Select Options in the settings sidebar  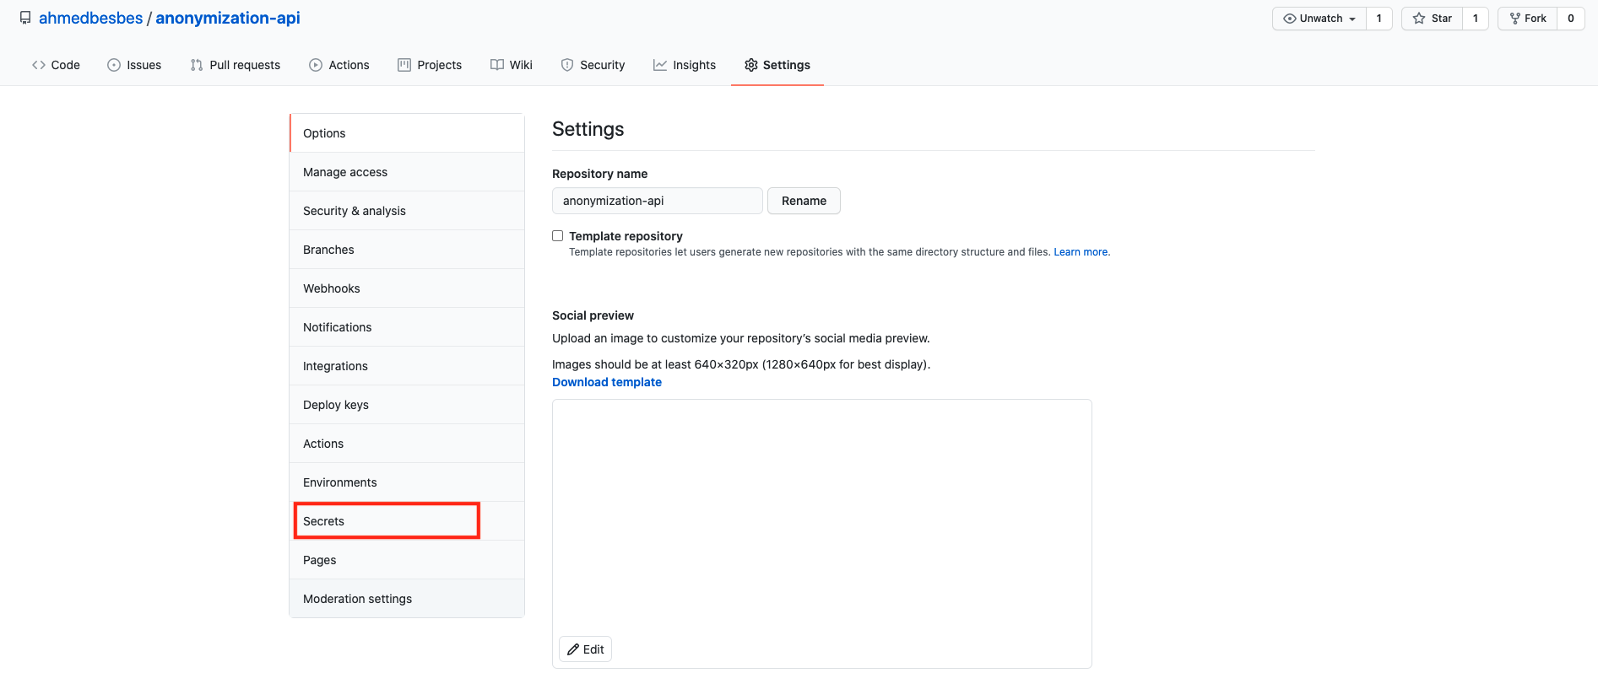(407, 133)
